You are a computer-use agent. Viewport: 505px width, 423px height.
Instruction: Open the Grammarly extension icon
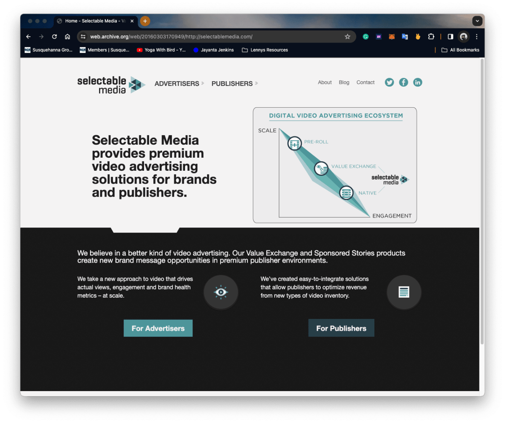366,37
